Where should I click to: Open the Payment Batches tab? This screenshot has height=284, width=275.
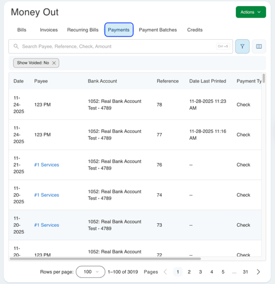pos(158,30)
